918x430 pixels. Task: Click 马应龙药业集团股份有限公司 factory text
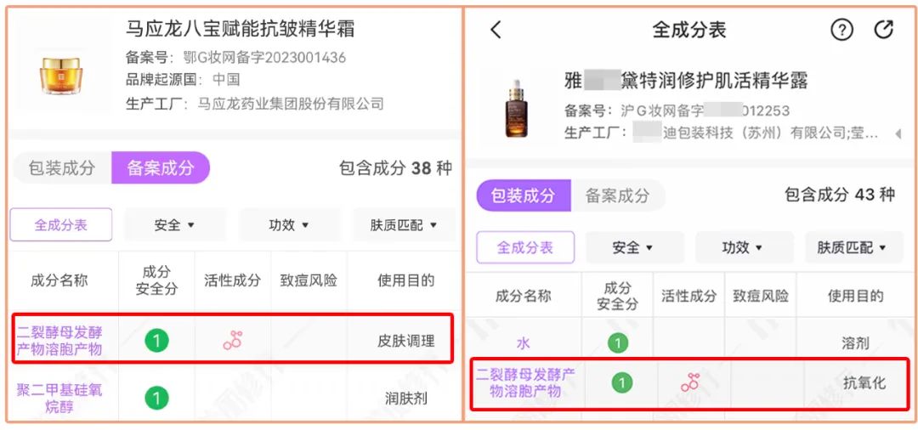coord(291,105)
